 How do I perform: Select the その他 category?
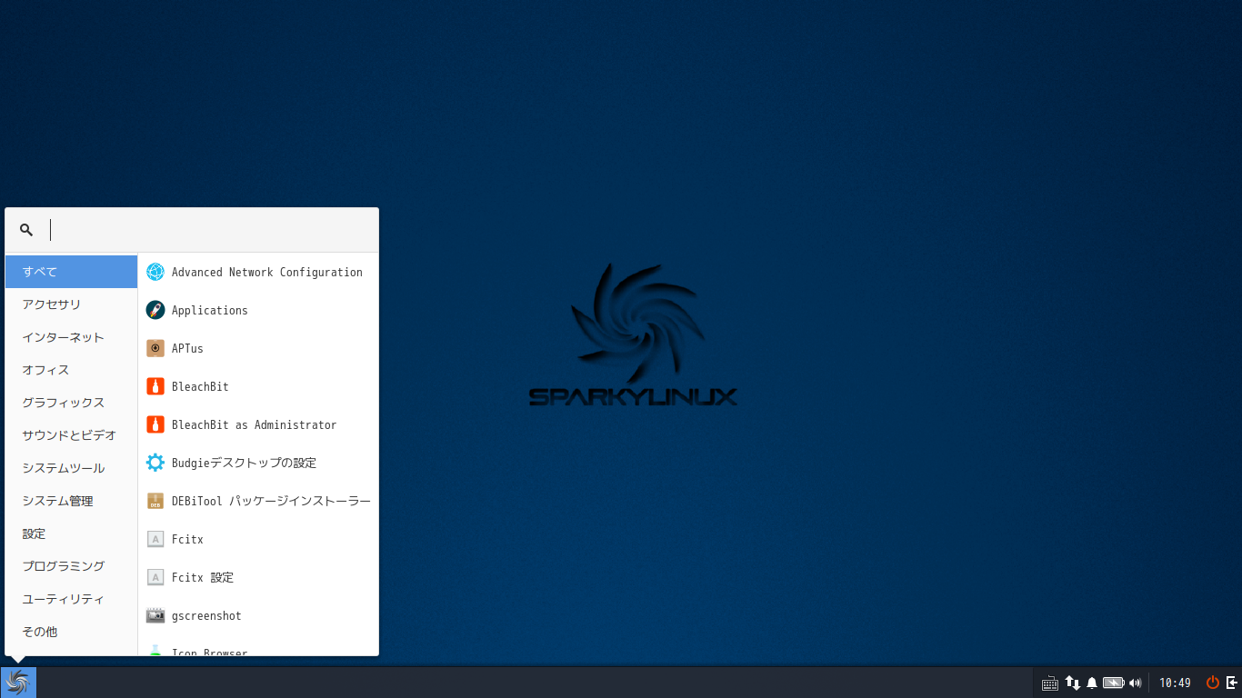(71, 632)
